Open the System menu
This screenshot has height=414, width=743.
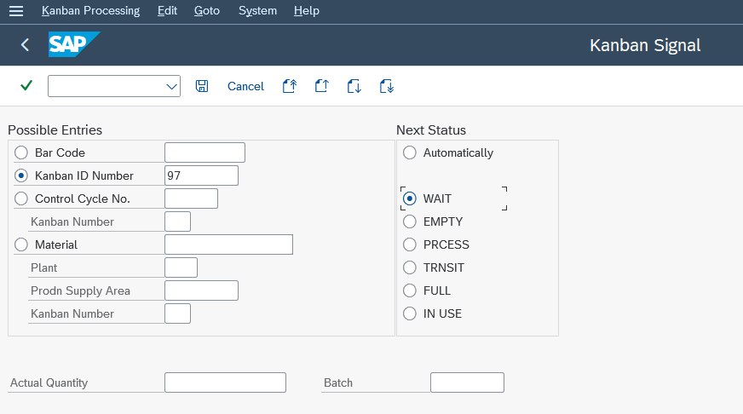(x=257, y=10)
